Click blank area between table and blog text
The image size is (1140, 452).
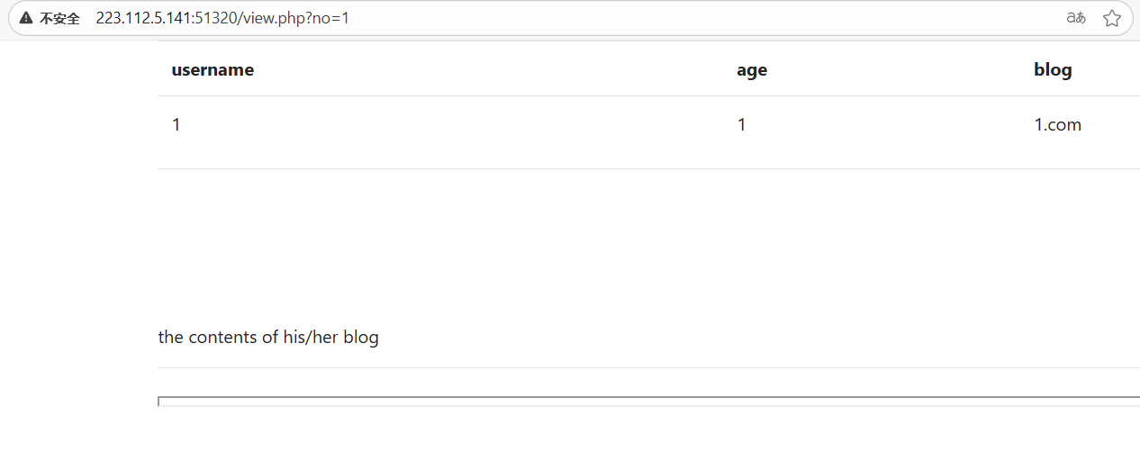point(648,243)
